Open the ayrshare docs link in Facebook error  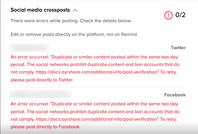click(x=97, y=119)
